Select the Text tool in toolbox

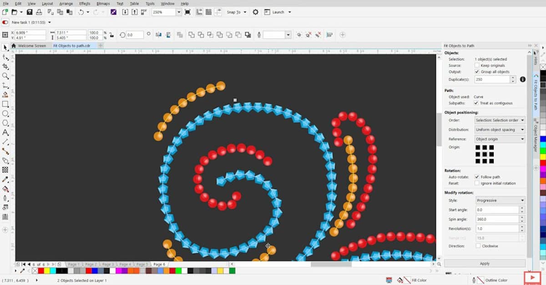click(x=5, y=132)
